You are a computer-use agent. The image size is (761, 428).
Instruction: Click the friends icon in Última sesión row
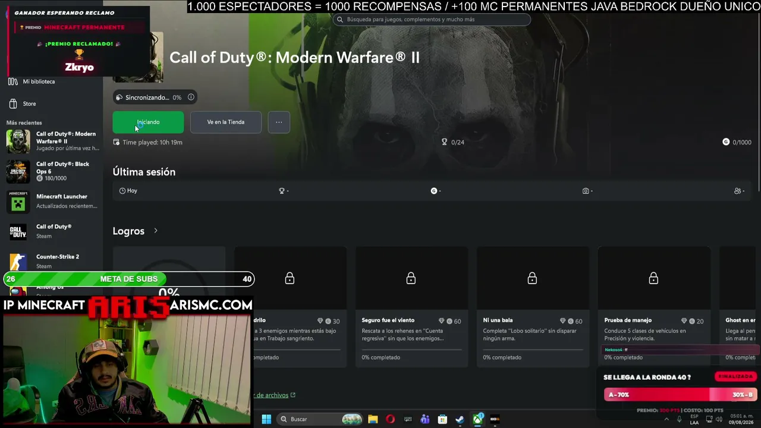737,191
